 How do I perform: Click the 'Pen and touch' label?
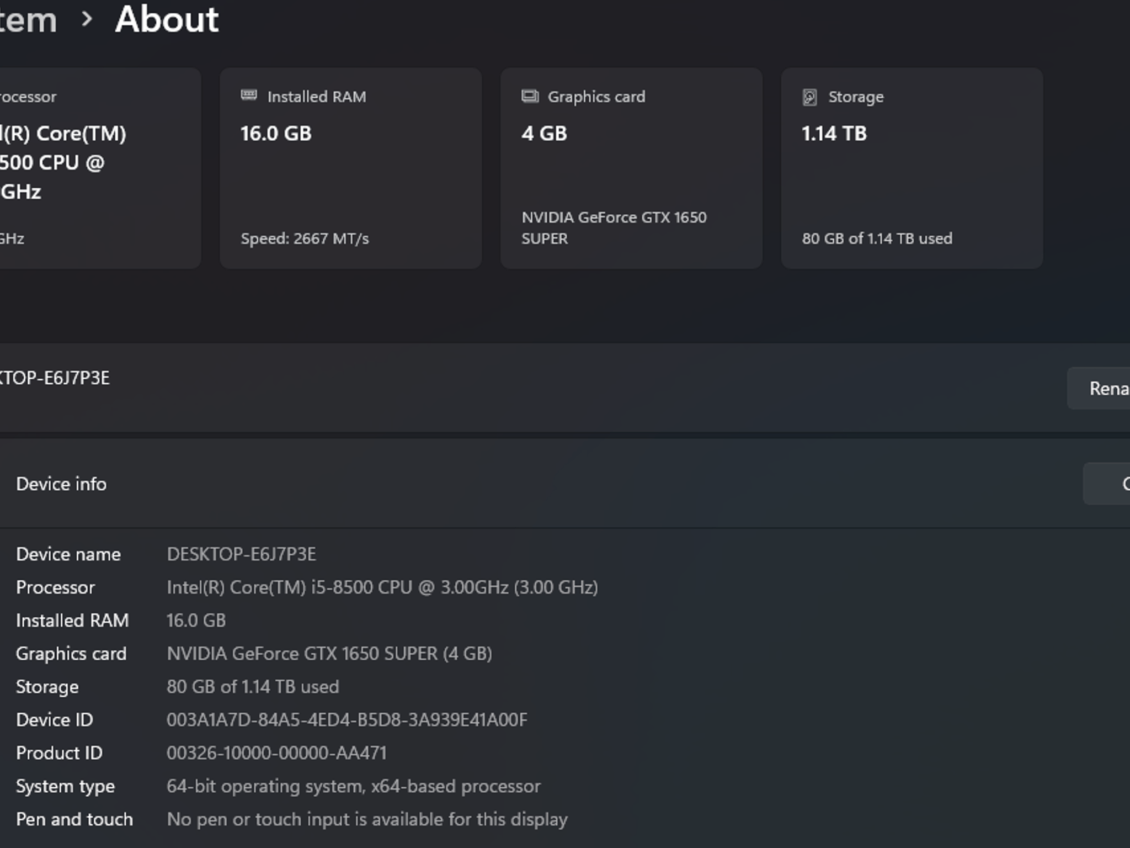[74, 819]
